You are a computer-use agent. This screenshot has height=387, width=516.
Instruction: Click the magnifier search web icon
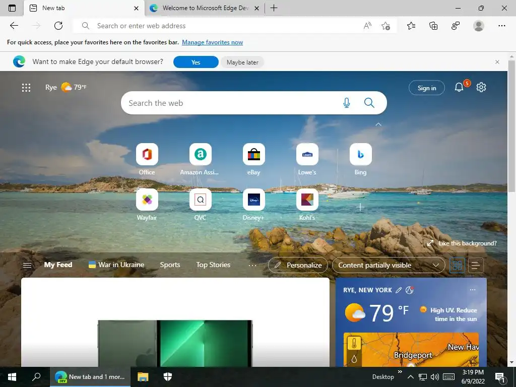tap(369, 103)
